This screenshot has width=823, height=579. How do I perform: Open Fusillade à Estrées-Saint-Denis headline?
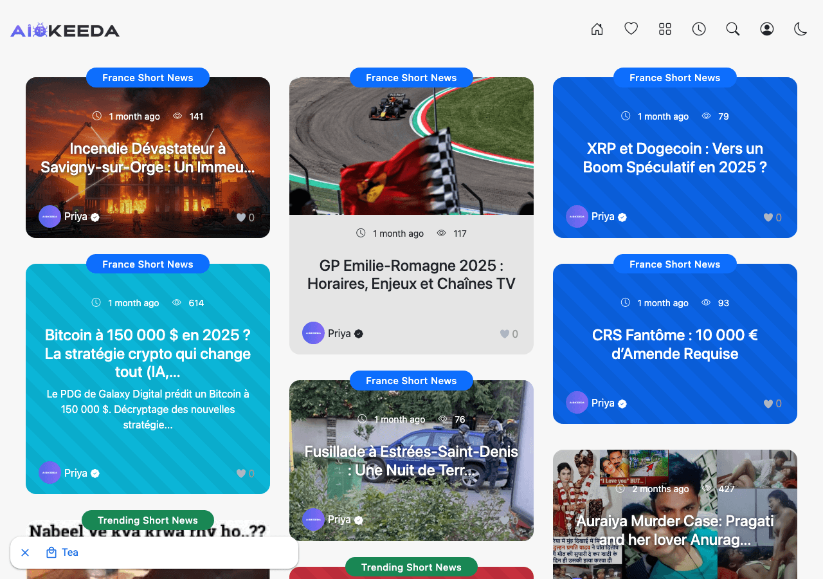point(411,461)
